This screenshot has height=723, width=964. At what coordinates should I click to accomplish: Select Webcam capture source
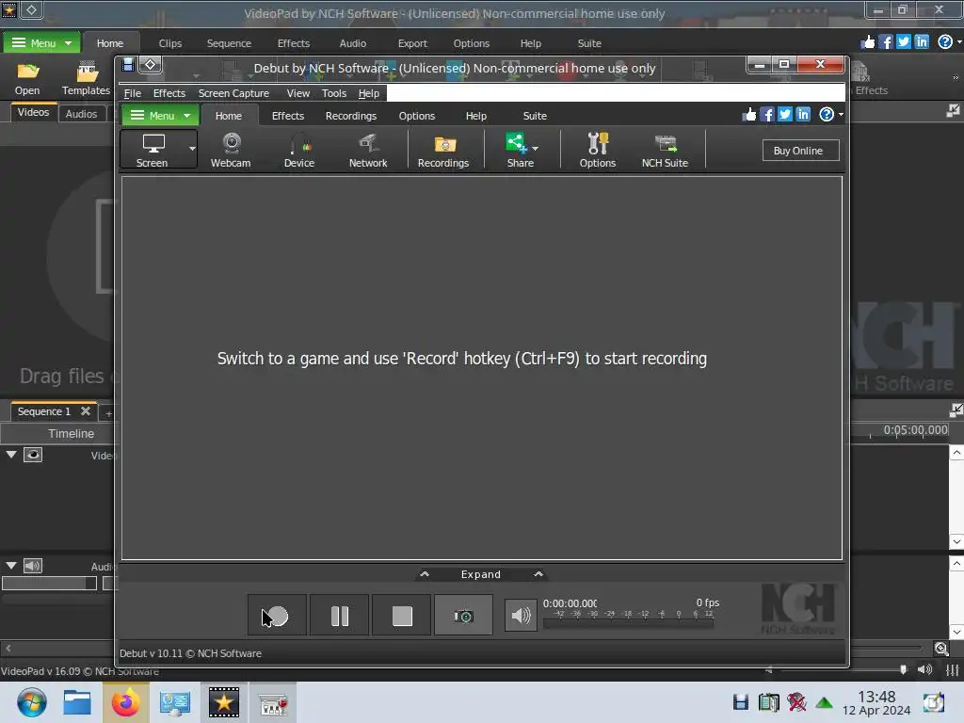tap(231, 150)
